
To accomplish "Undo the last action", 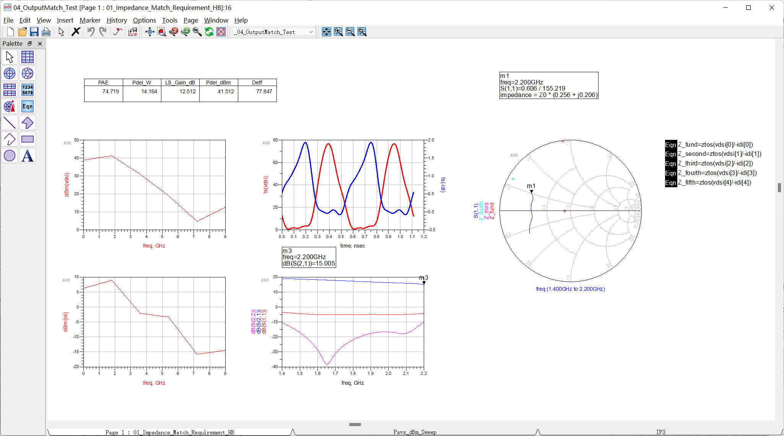I will [91, 32].
